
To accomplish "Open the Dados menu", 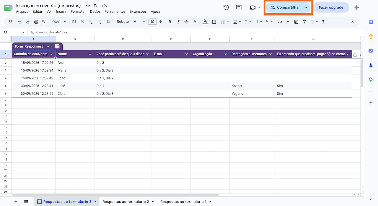I will [95, 12].
